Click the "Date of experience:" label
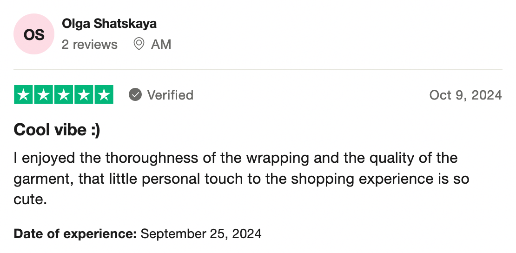 (75, 233)
